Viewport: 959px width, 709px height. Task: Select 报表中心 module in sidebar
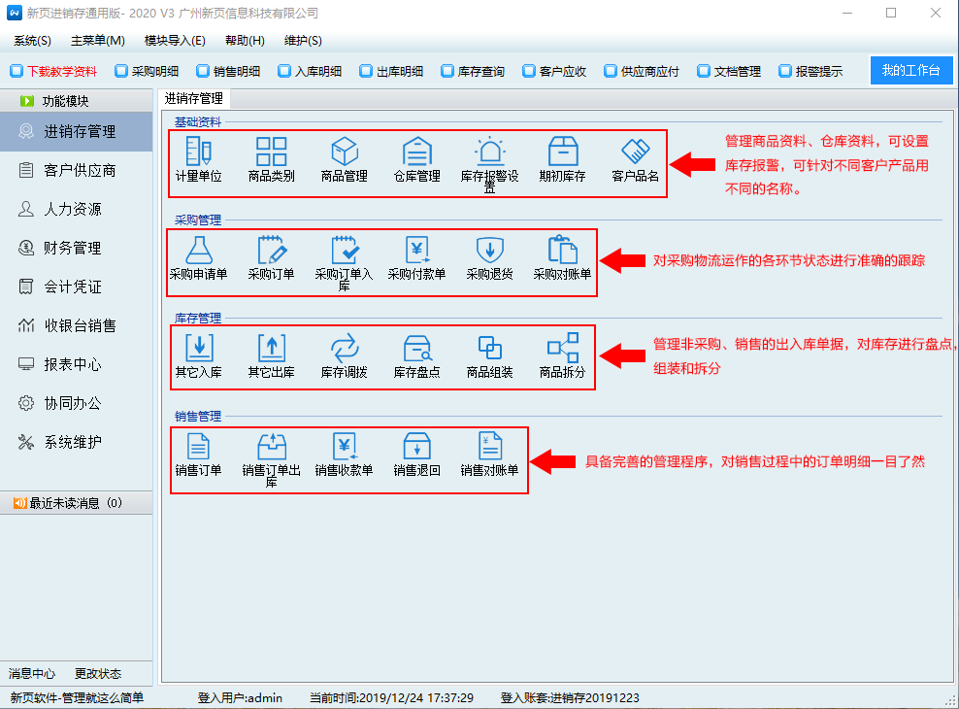(x=77, y=364)
